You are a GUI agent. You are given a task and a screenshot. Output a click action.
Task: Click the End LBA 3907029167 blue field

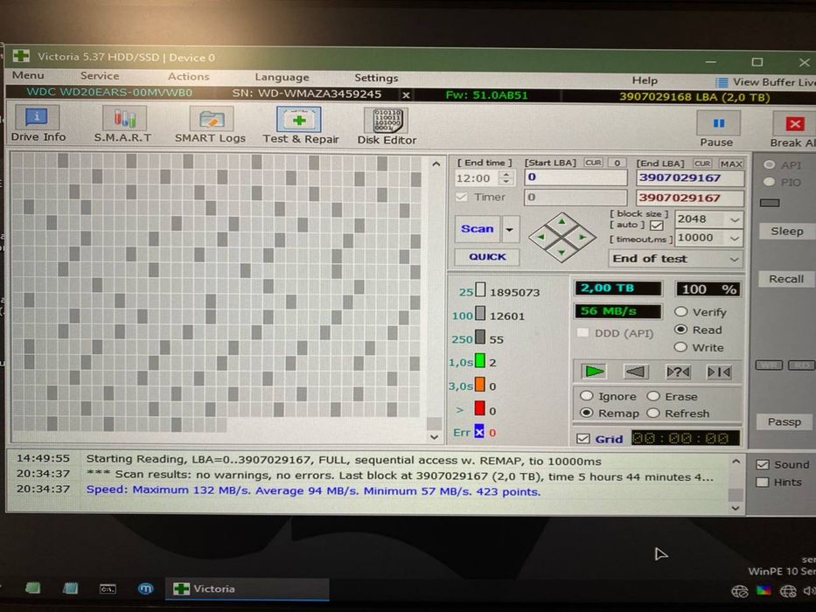point(690,178)
